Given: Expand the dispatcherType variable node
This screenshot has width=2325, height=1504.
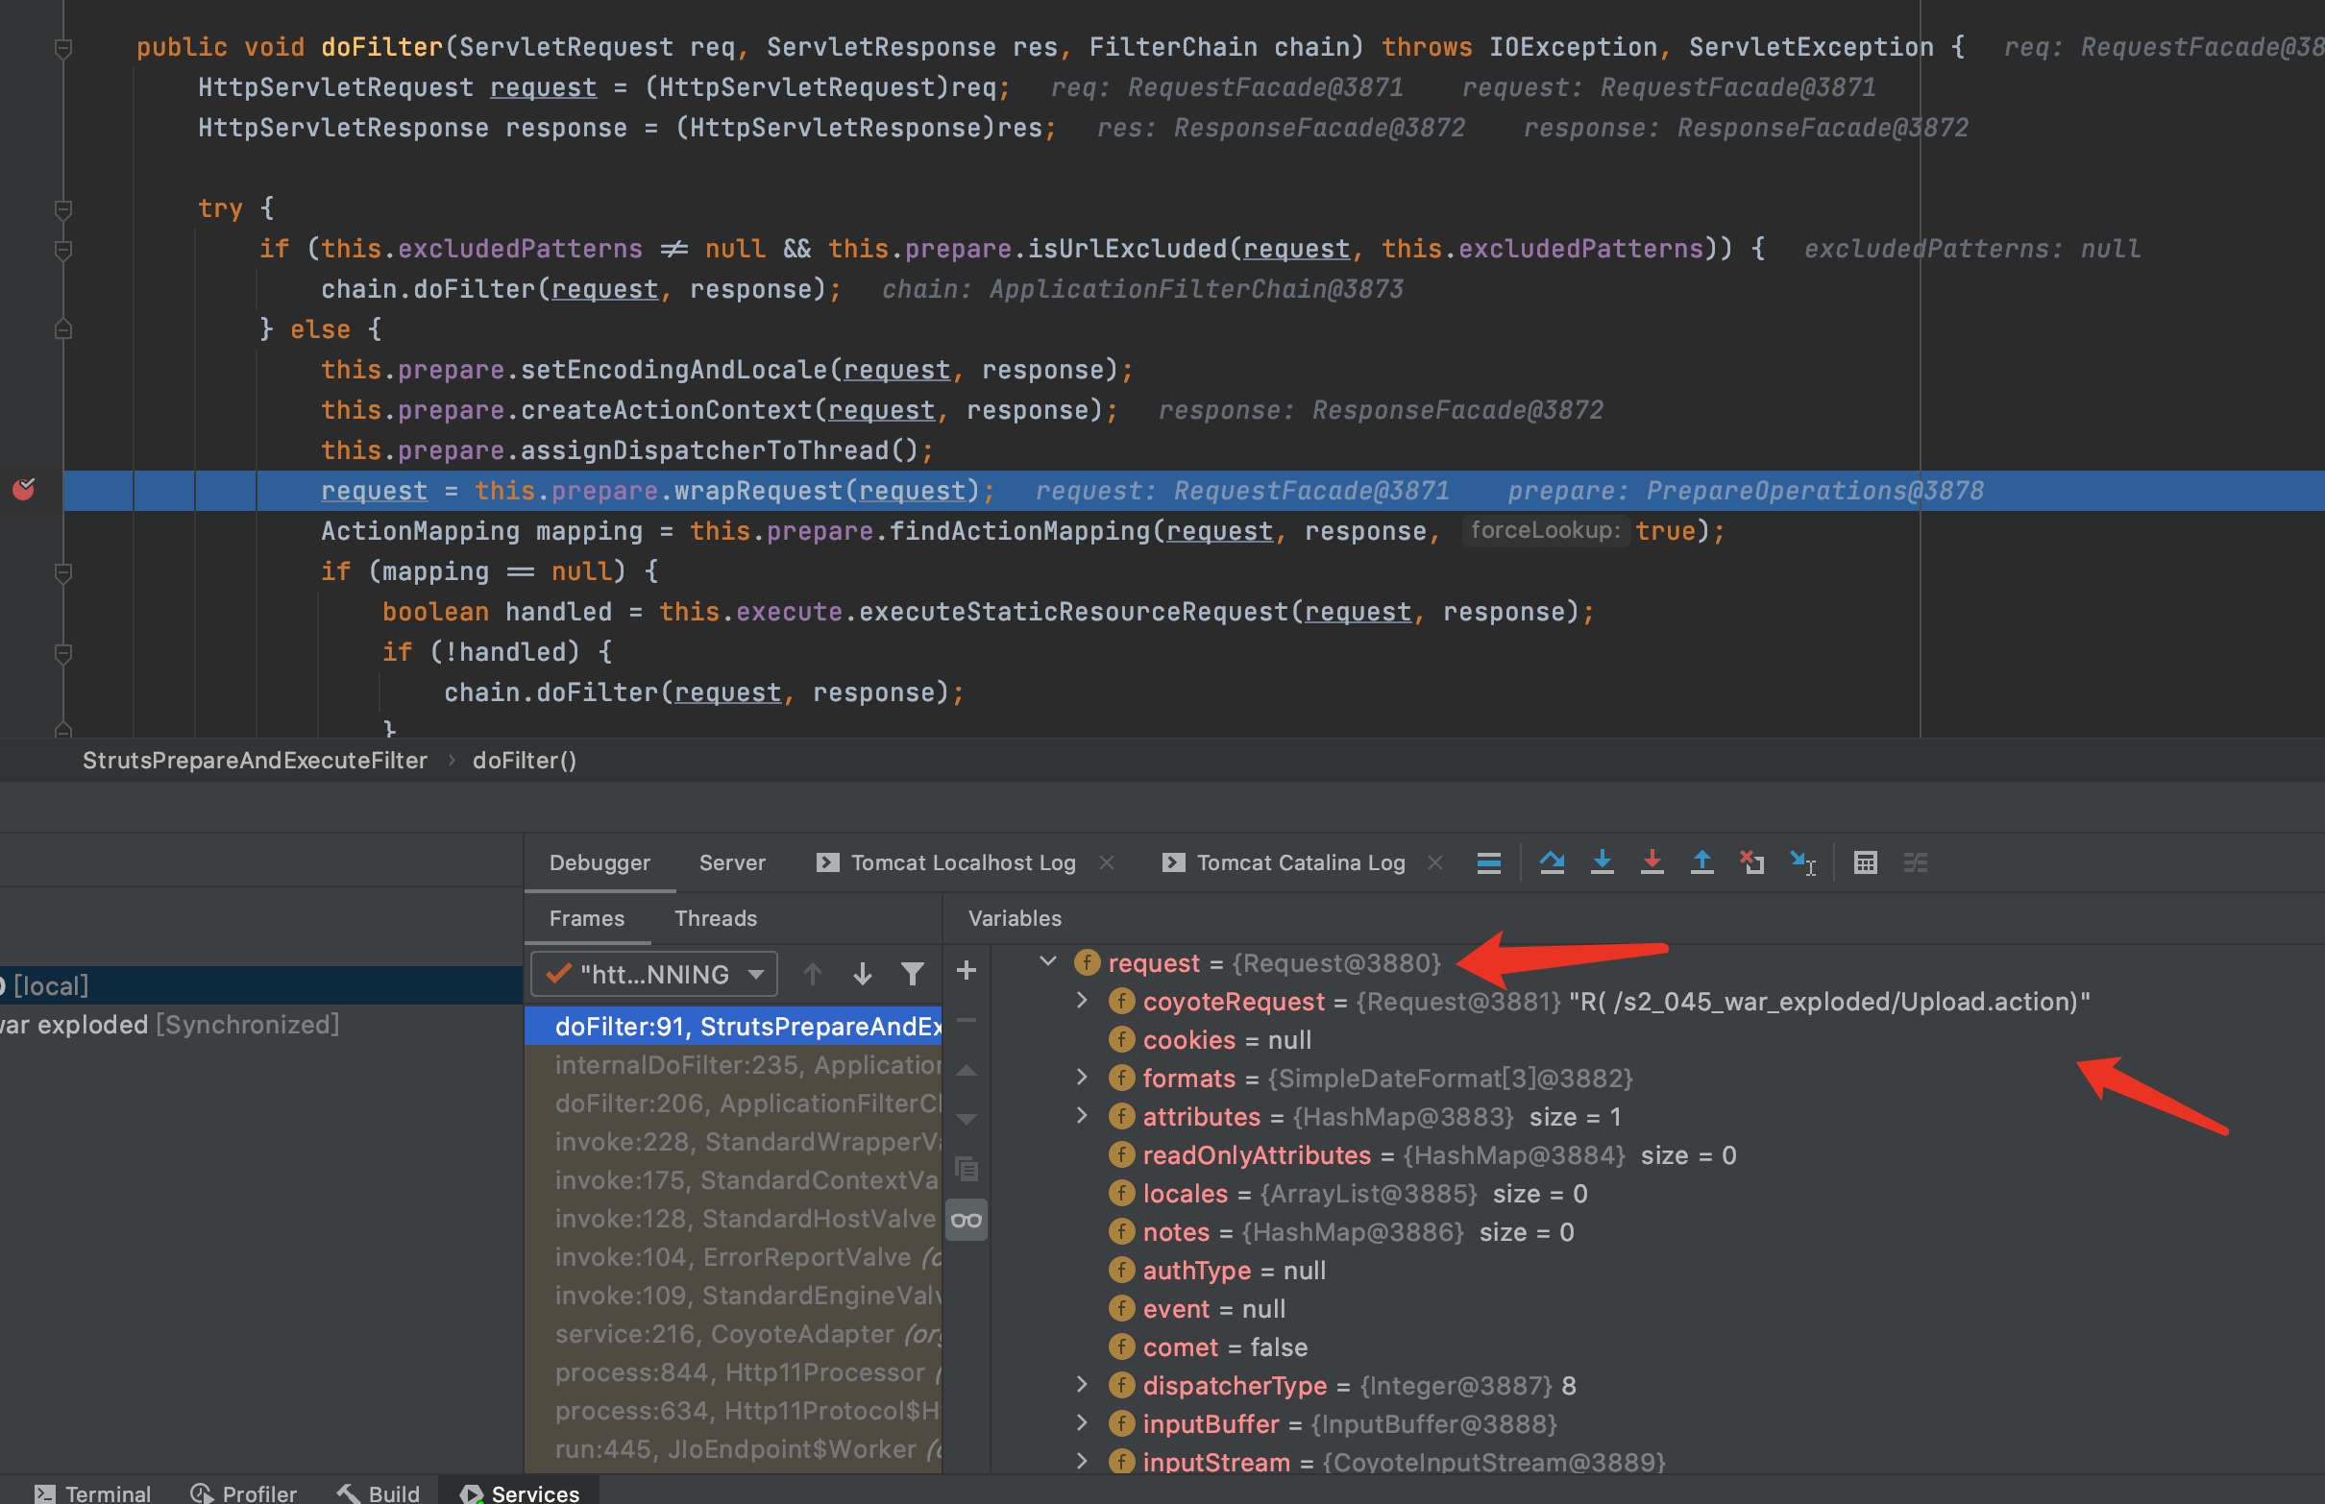Looking at the screenshot, I should [1082, 1385].
